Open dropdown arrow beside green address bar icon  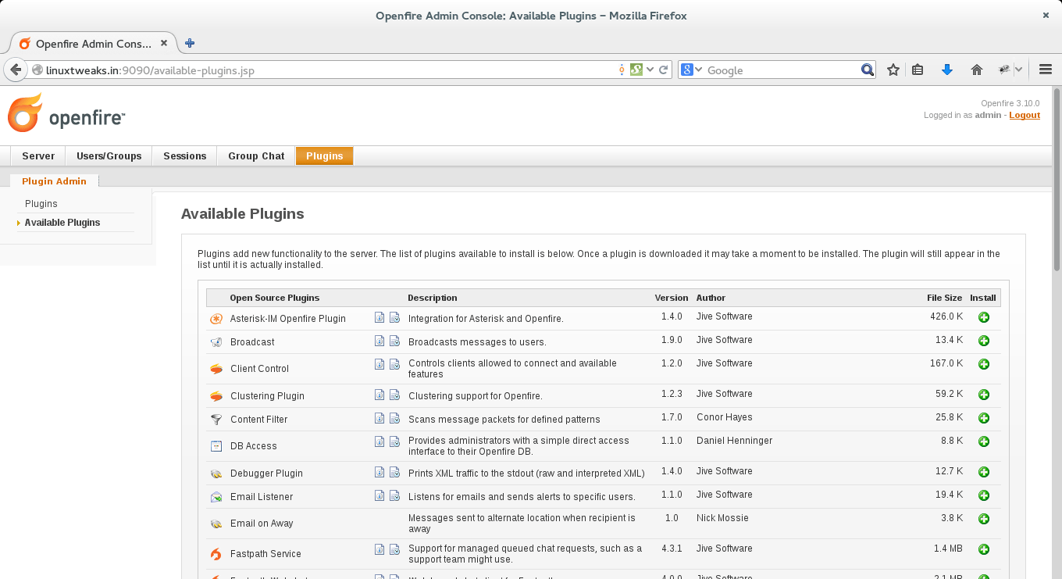tap(650, 70)
